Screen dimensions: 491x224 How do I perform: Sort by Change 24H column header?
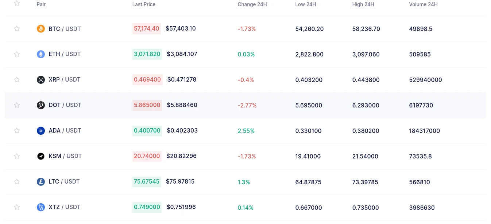coord(252,4)
